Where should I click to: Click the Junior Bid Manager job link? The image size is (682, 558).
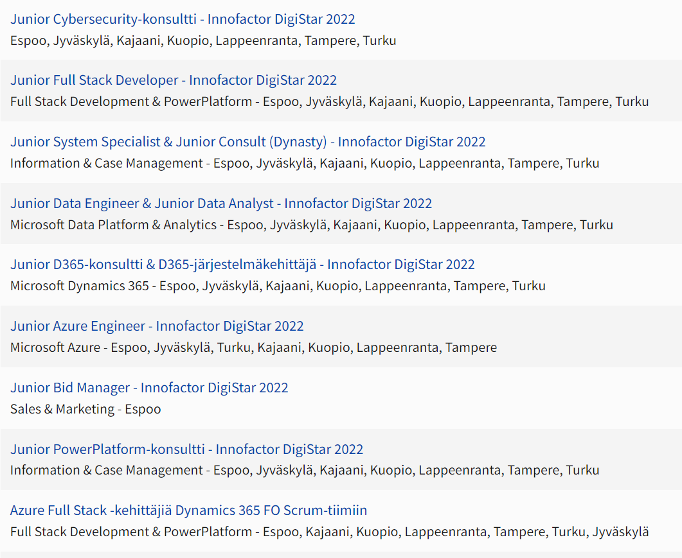tap(149, 388)
